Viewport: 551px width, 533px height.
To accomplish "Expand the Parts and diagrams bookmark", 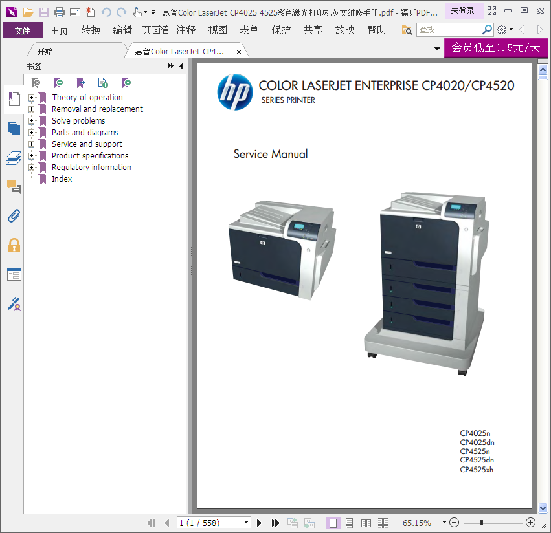I will pyautogui.click(x=31, y=133).
